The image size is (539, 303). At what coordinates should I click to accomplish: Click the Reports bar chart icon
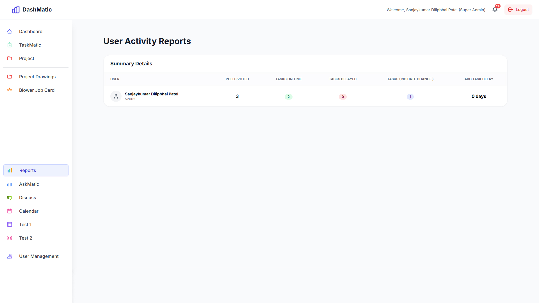[10, 170]
